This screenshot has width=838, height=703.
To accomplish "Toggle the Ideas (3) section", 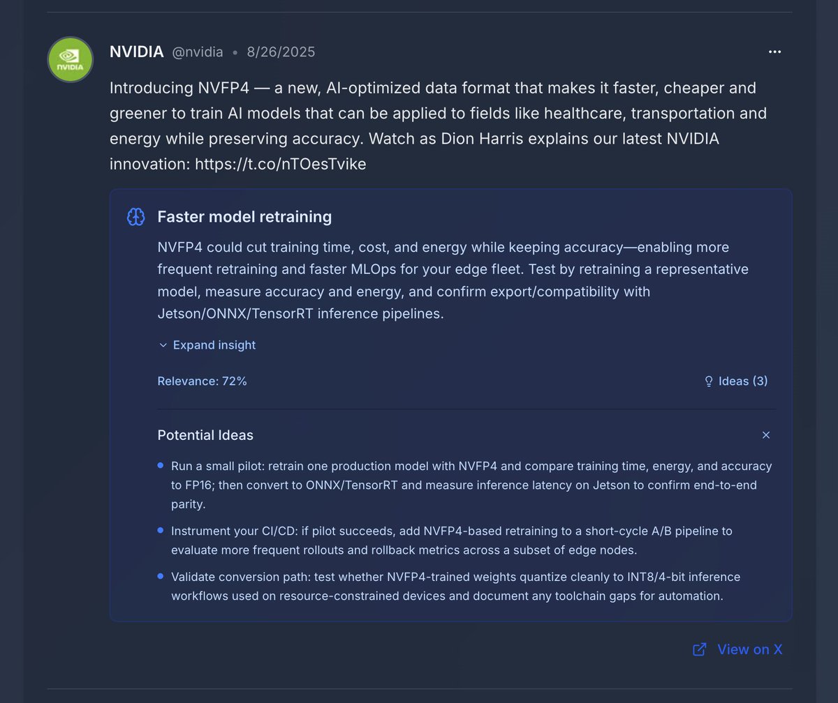I will point(736,381).
